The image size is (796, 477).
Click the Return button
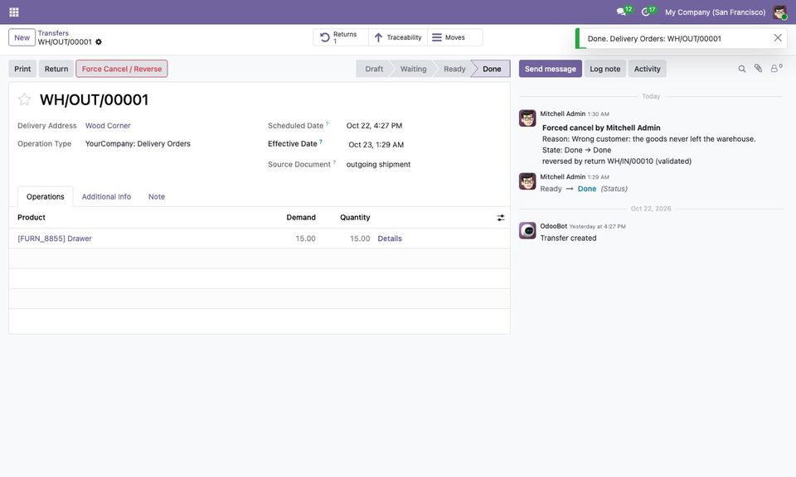(56, 69)
